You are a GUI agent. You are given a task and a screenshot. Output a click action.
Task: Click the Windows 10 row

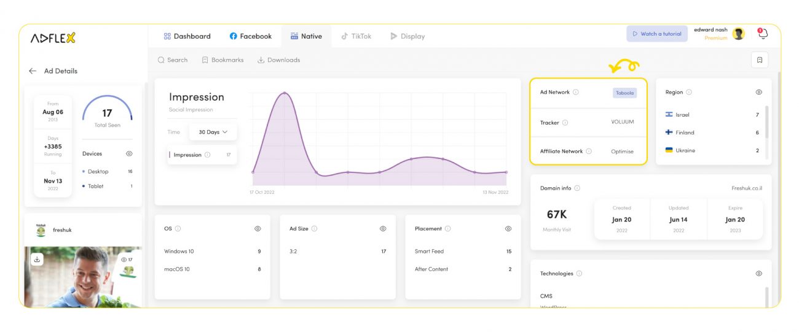coord(213,252)
